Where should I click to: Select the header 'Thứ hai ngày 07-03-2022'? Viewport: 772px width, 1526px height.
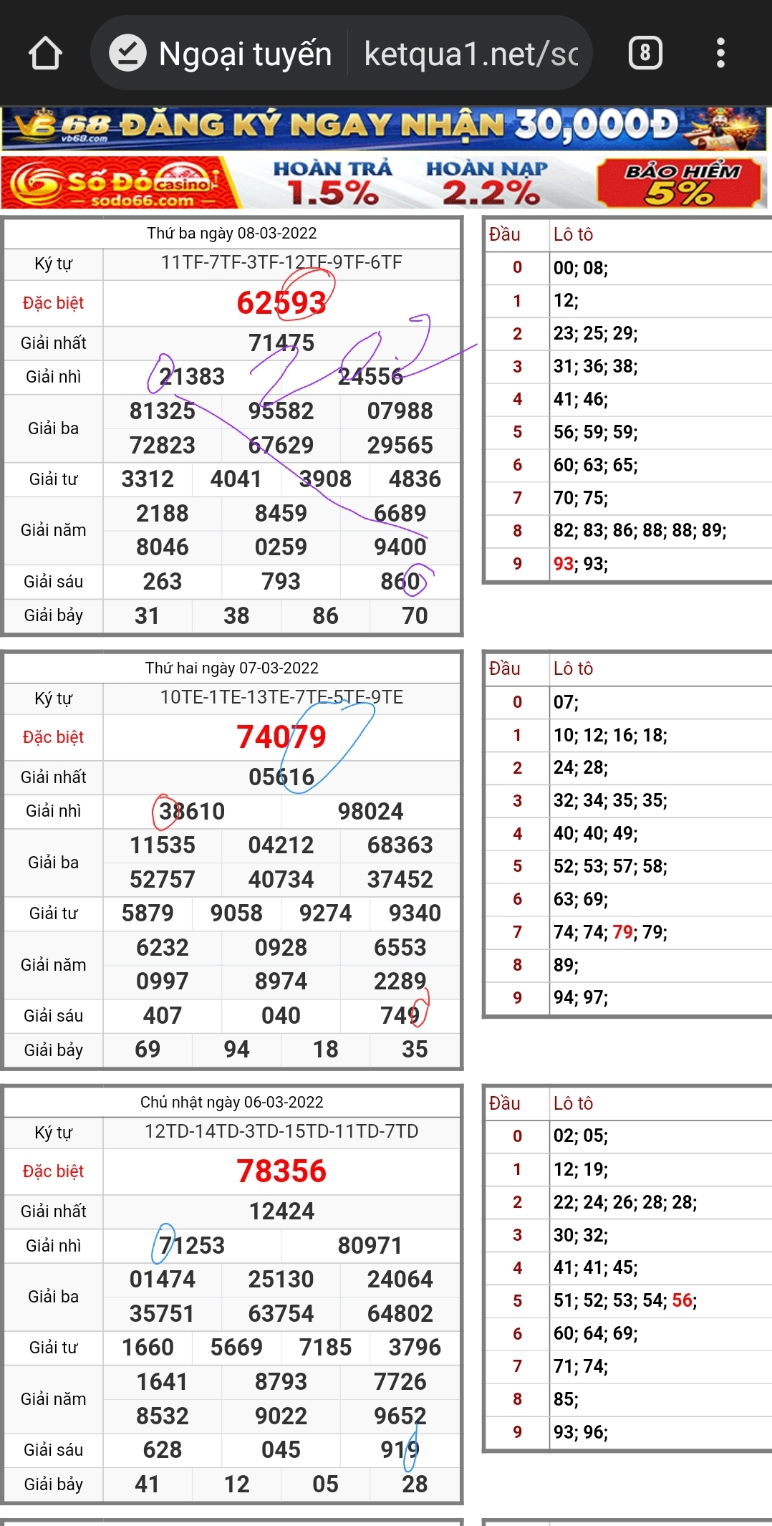coord(232,668)
